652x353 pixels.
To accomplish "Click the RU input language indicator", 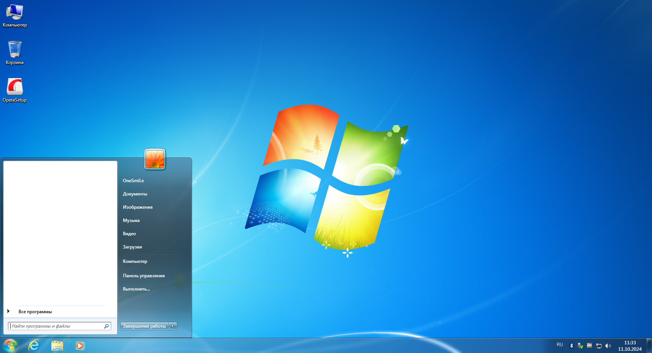I will click(560, 345).
